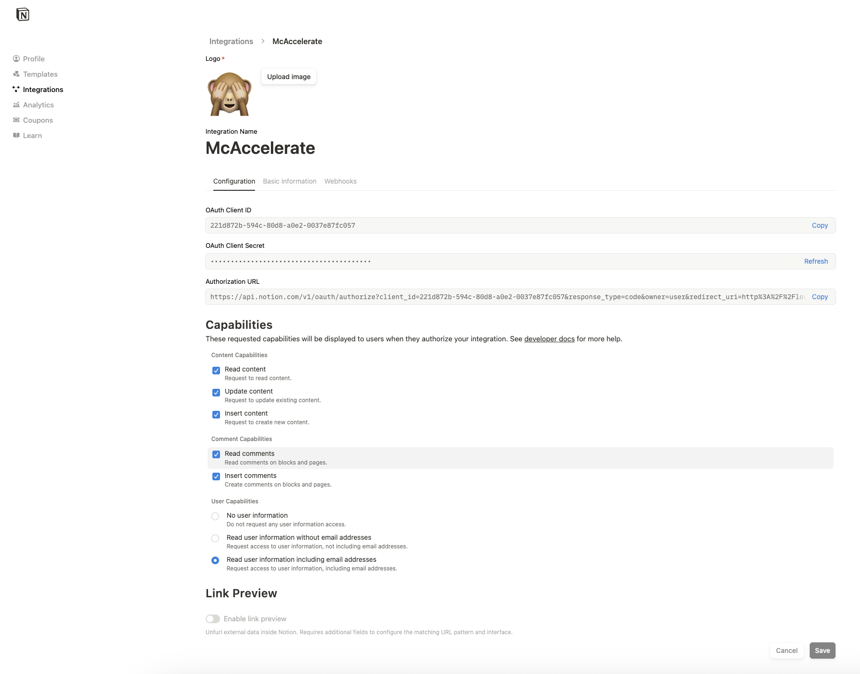
Task: Open Coupons in the sidebar
Action: (33, 120)
